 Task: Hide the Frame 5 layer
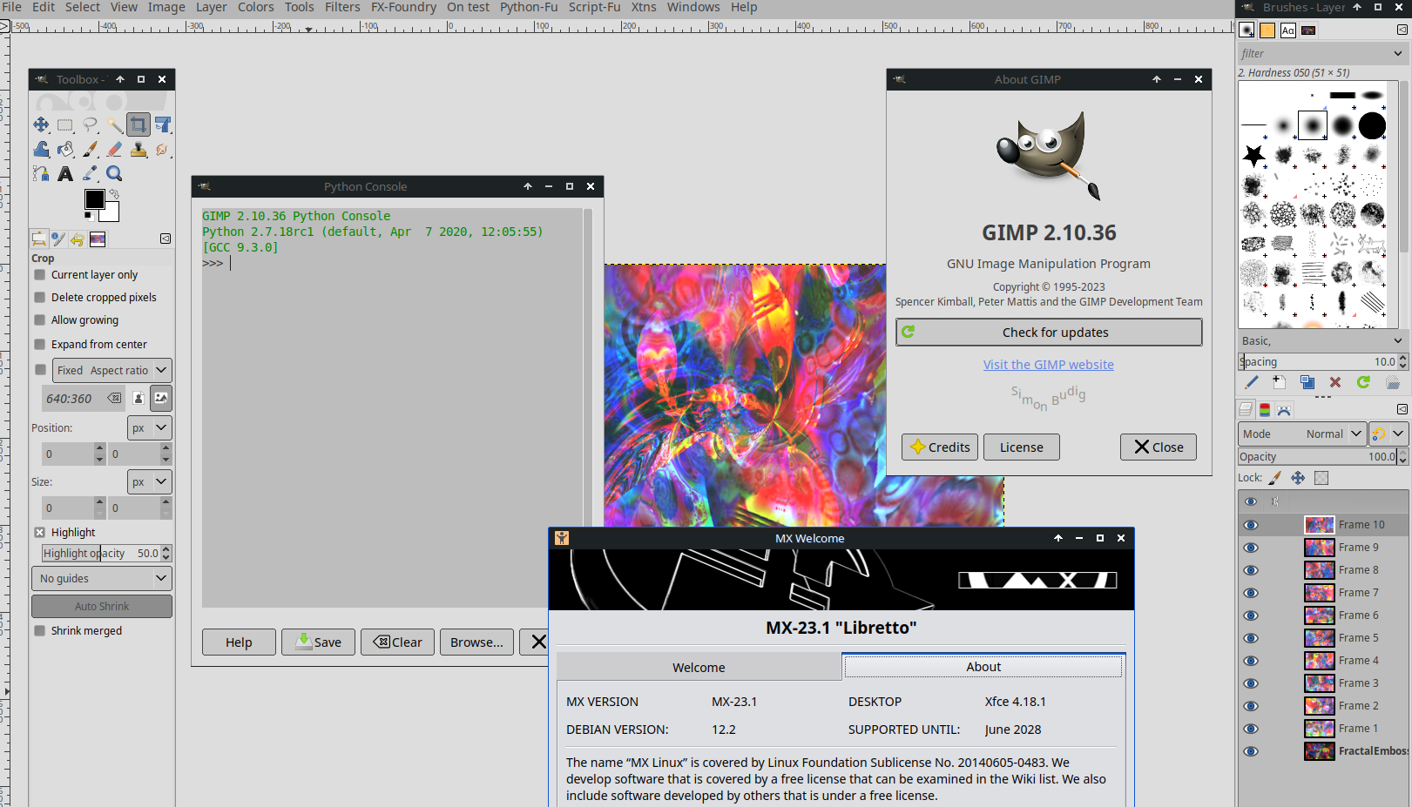1251,638
